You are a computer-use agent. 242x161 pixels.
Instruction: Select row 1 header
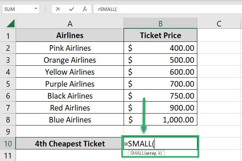pyautogui.click(x=8, y=36)
